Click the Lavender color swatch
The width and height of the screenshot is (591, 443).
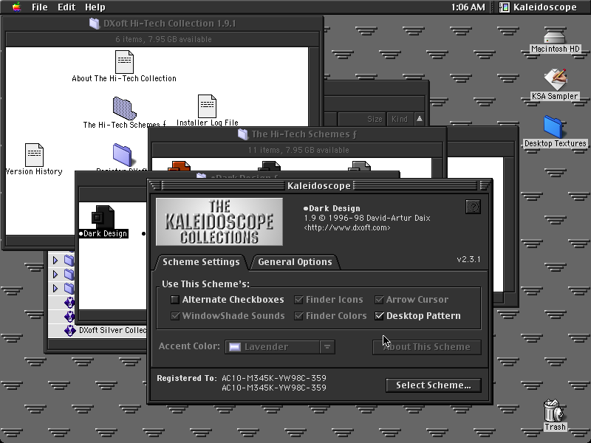tap(235, 347)
